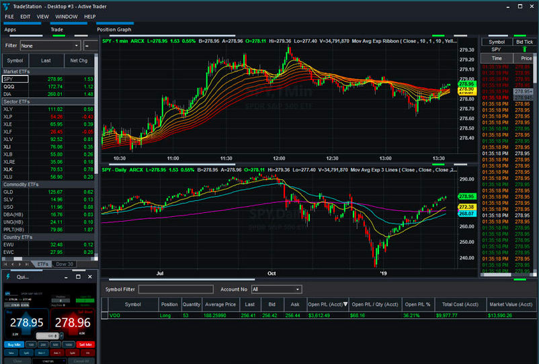Screen dimensions: 539x364
Task: Click the VOO symbol in positions table
Action: click(x=115, y=315)
